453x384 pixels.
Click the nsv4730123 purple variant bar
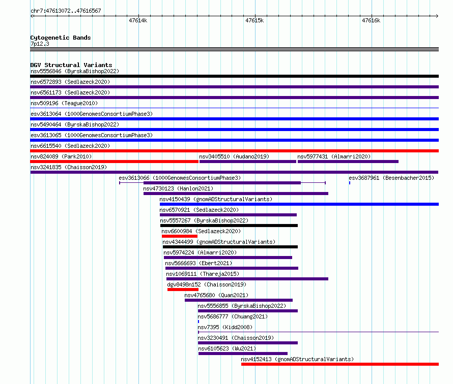click(x=236, y=194)
